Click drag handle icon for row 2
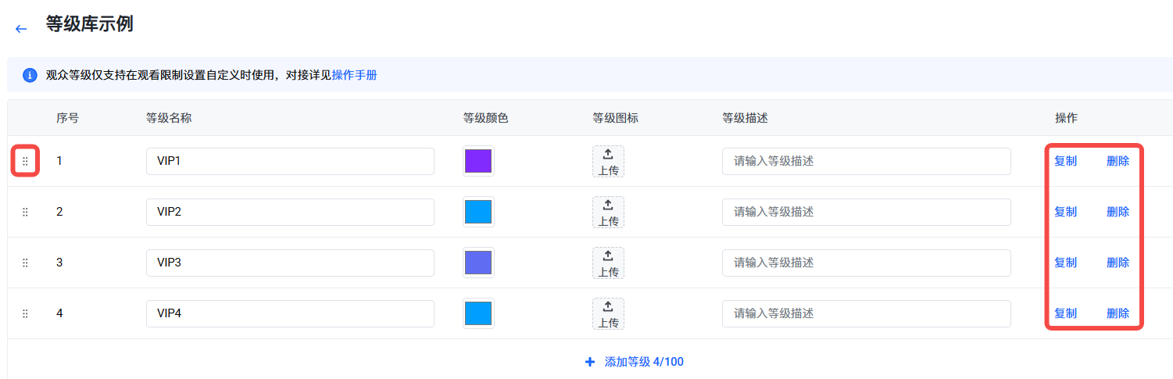This screenshot has height=379, width=1173. pos(25,212)
